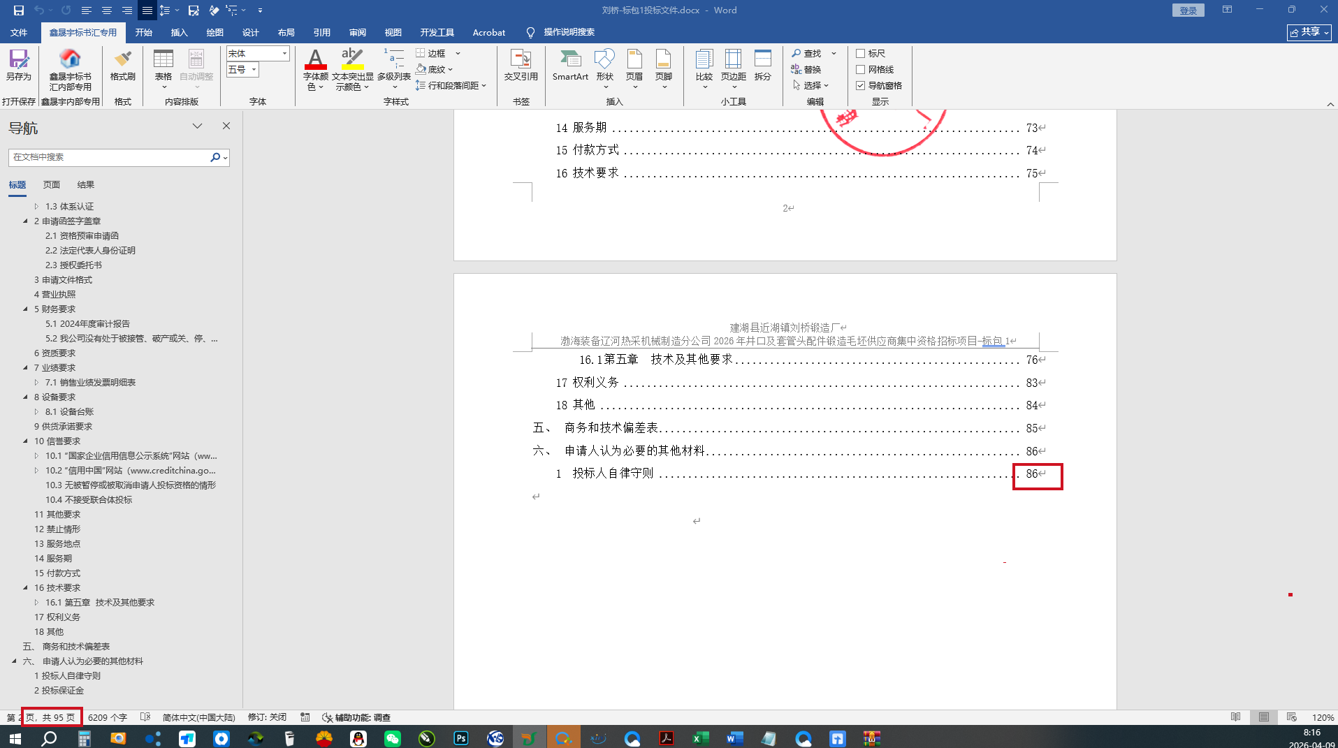This screenshot has height=748, width=1338.
Task: Expand the 1.3 体系认证 heading
Action: click(36, 207)
